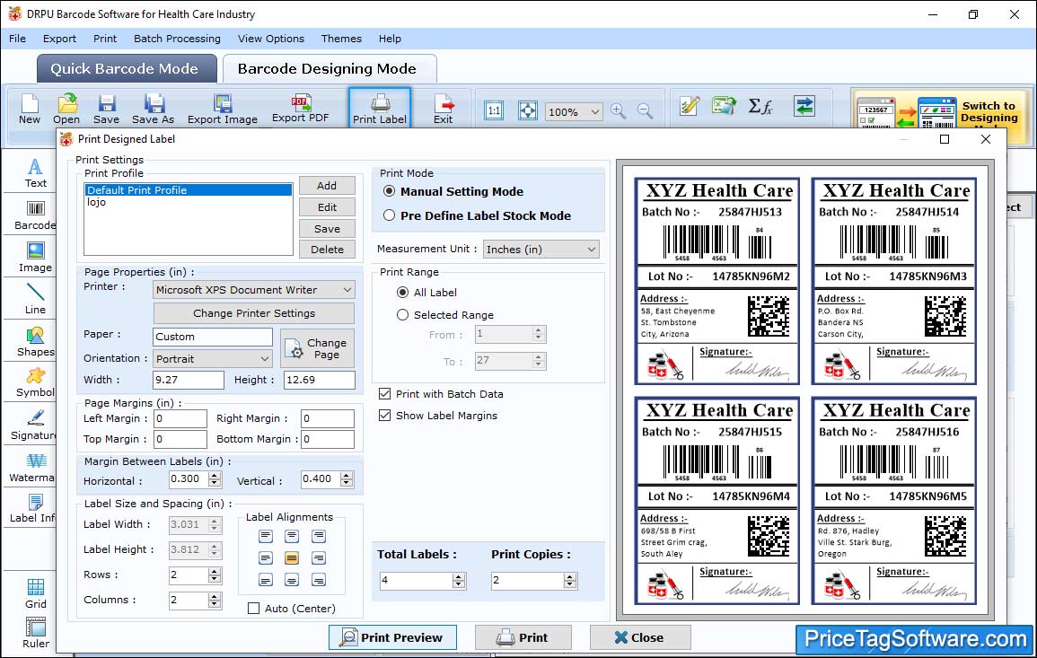Choose the Selected Range option
1037x658 pixels.
[402, 315]
